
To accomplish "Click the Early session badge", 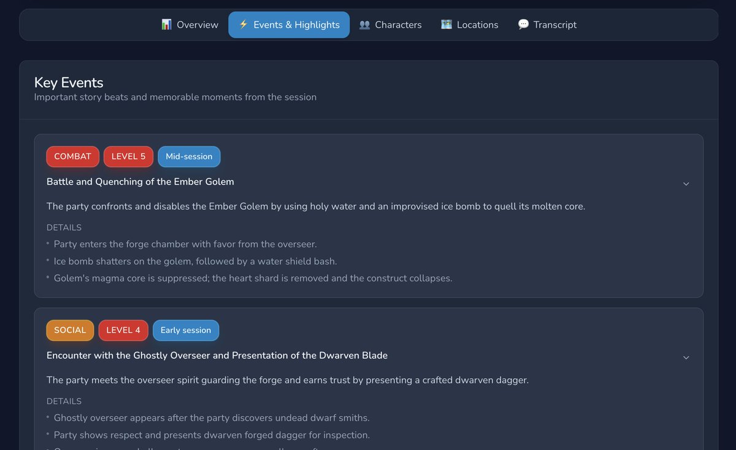I will [186, 330].
